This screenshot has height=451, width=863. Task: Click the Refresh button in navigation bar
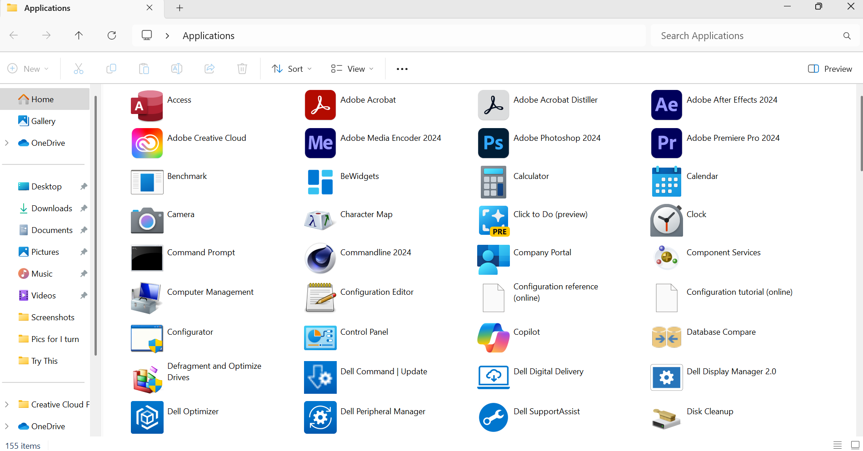pyautogui.click(x=112, y=35)
